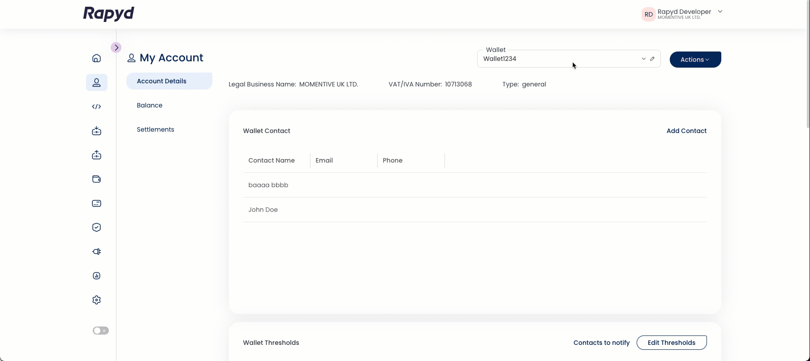Open the Actions dropdown button
This screenshot has height=361, width=810.
click(695, 60)
